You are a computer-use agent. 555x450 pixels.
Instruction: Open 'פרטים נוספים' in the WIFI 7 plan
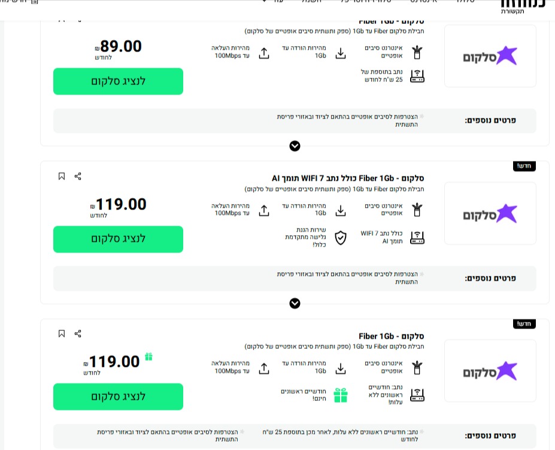[x=490, y=278]
